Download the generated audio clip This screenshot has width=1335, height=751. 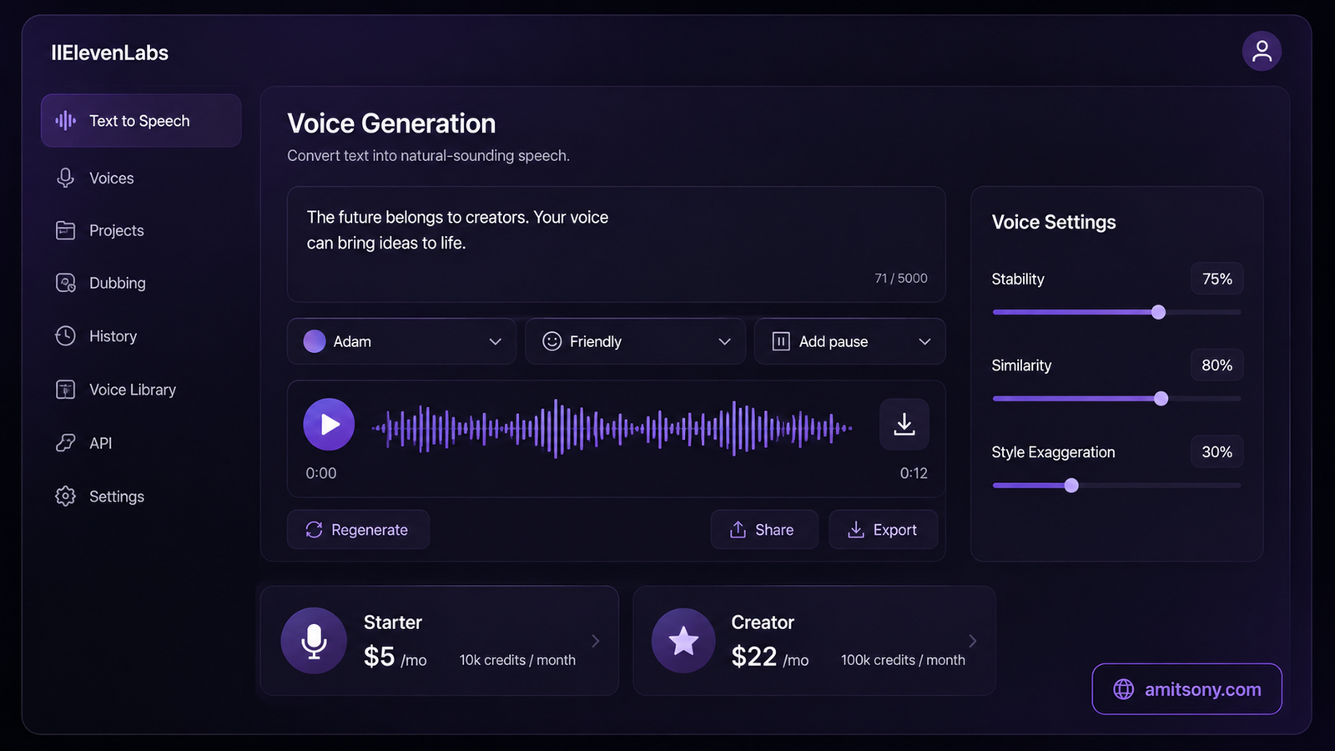tap(904, 424)
